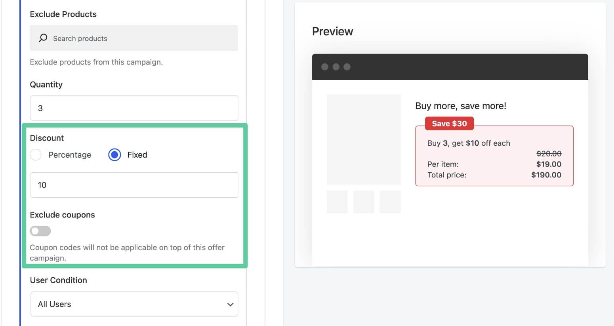This screenshot has height=326, width=614.
Task: Click the Discount section label
Action: pyautogui.click(x=47, y=138)
